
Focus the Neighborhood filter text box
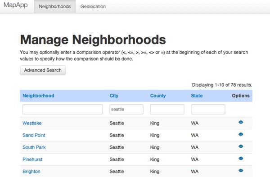coord(63,109)
